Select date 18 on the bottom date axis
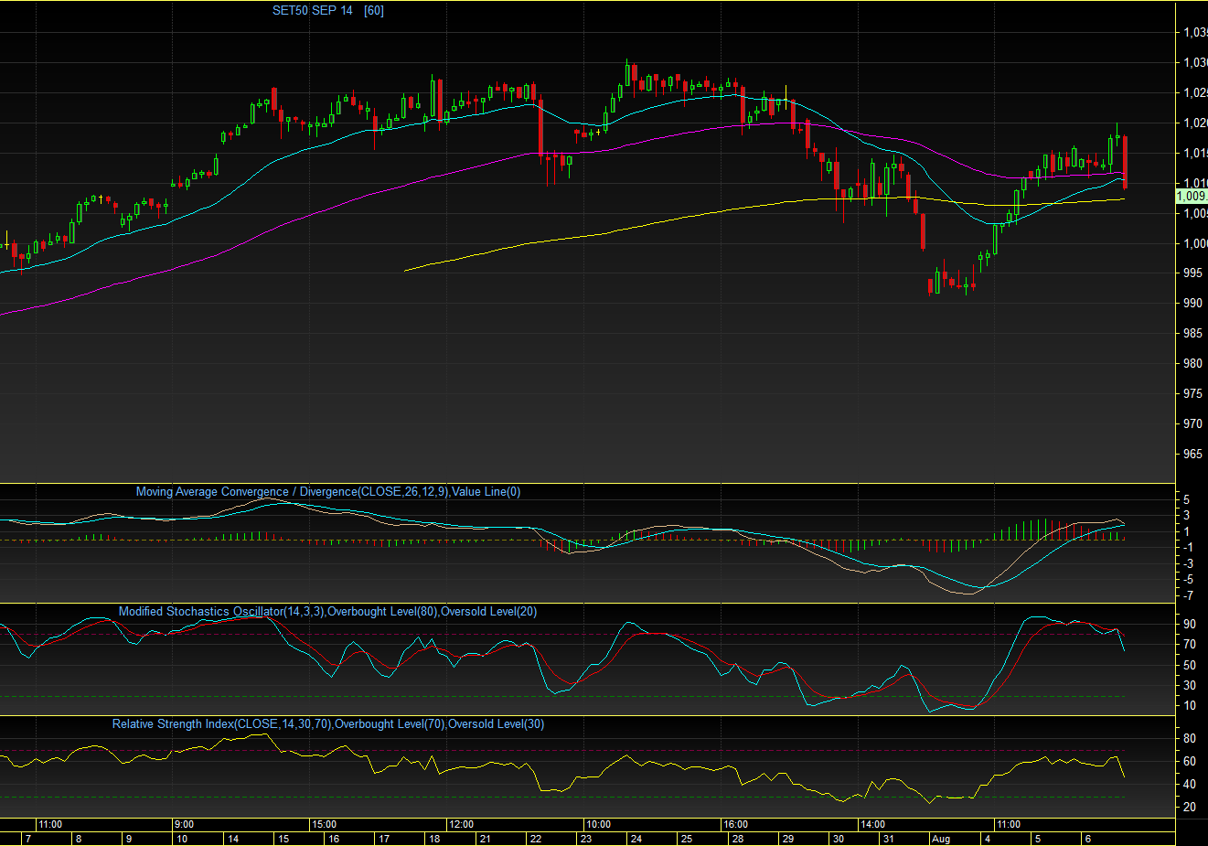The height and width of the screenshot is (846, 1208). [434, 839]
